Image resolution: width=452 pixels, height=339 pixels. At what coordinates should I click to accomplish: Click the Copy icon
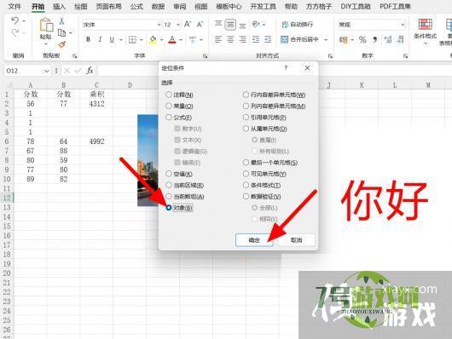(61, 33)
